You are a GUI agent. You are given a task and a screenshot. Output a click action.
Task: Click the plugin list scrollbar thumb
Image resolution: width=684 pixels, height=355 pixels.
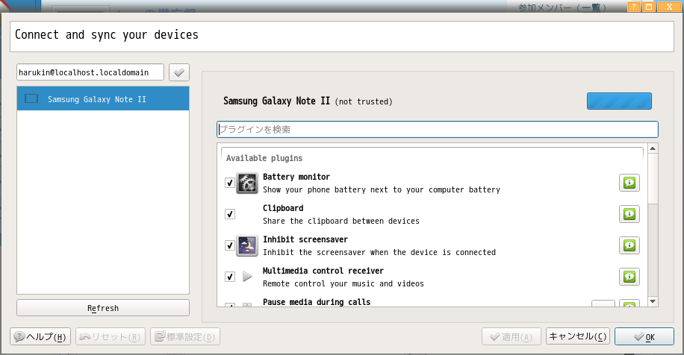click(653, 178)
